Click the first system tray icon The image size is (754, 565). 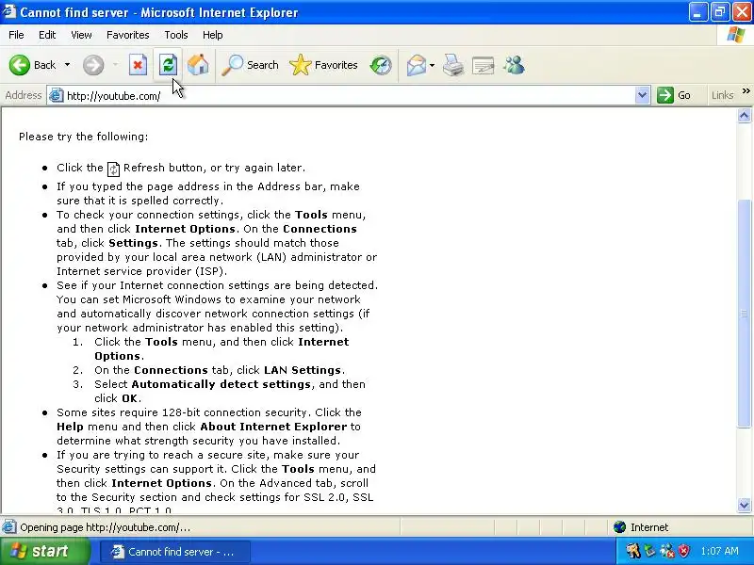click(633, 551)
